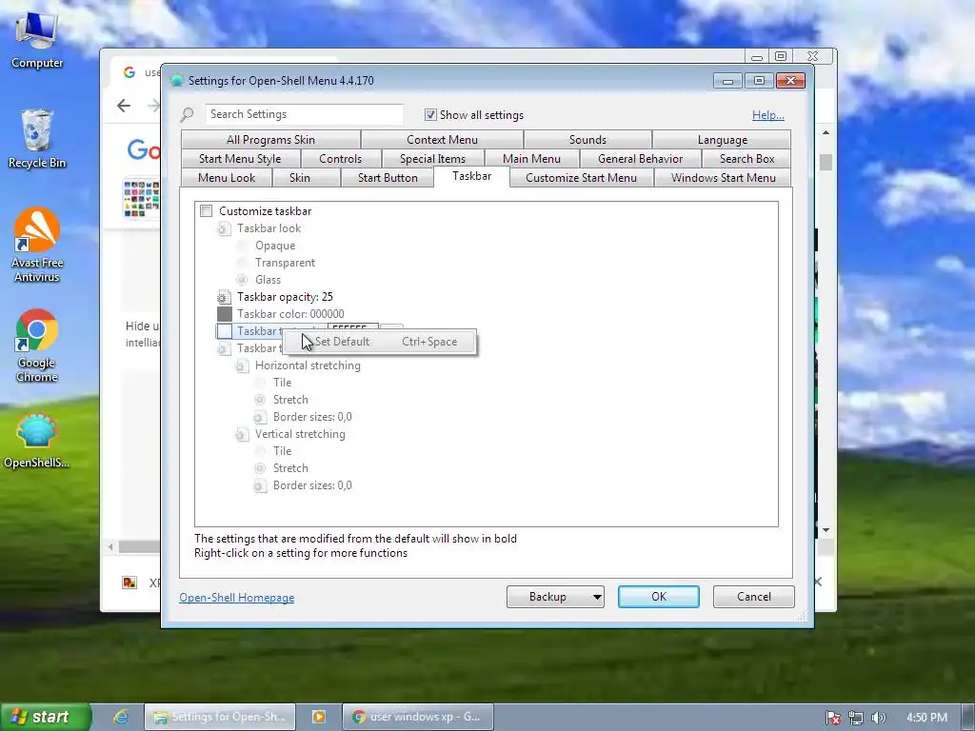
Task: Open the Language tab
Action: coord(722,140)
